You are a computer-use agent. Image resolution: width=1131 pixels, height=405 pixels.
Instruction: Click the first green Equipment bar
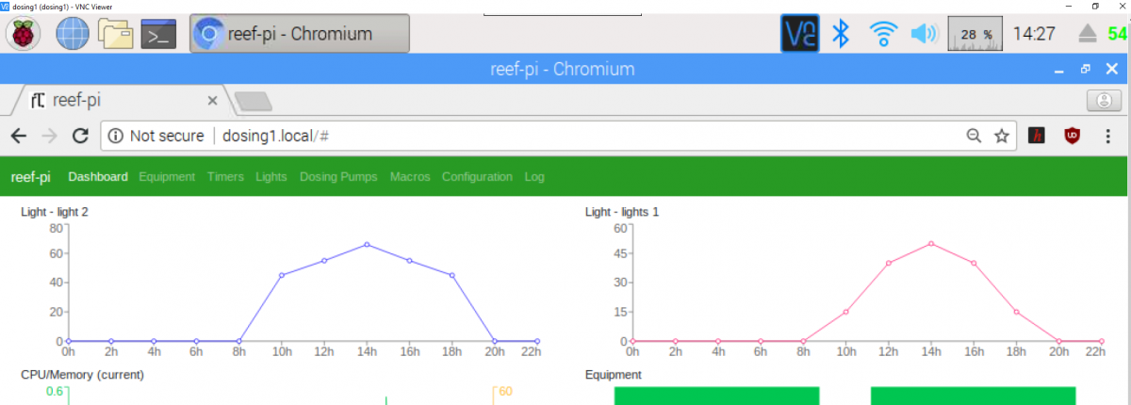[x=716, y=396]
